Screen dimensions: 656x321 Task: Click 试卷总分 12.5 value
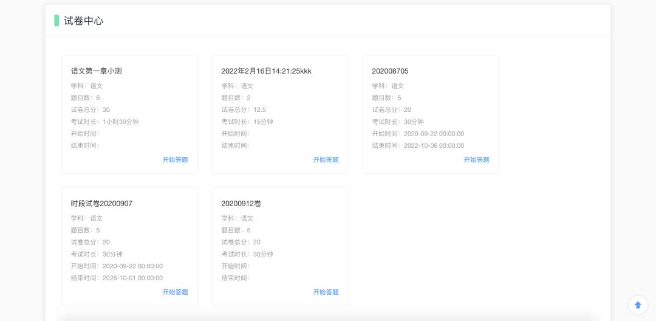click(x=259, y=109)
